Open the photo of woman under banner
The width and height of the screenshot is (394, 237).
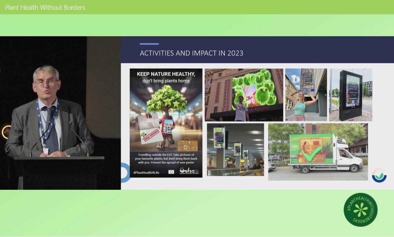tap(306, 95)
